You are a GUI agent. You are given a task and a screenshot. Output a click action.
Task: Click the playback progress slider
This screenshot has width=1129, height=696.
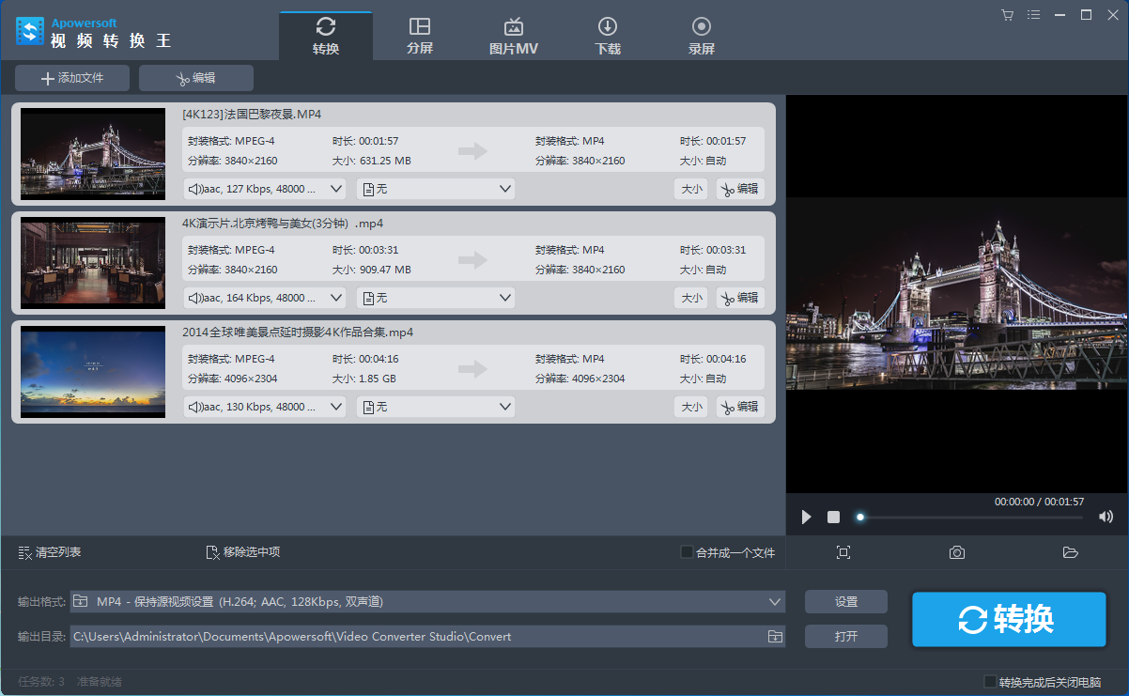click(x=859, y=517)
